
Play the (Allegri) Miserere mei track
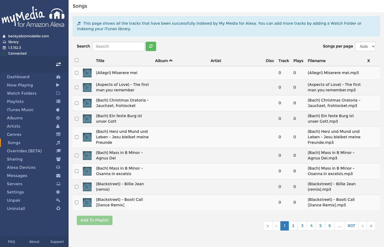(x=87, y=73)
